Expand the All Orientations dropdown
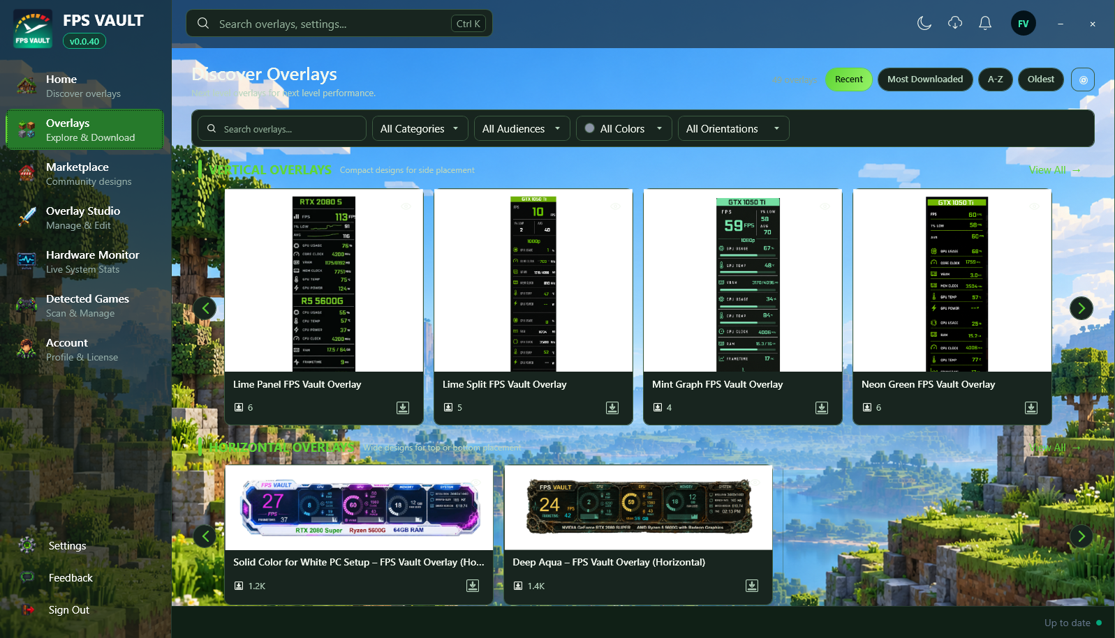1115x638 pixels. (x=734, y=129)
